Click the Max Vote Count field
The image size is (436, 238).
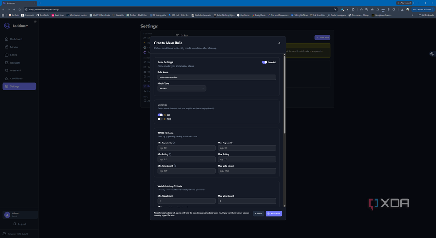247,171
